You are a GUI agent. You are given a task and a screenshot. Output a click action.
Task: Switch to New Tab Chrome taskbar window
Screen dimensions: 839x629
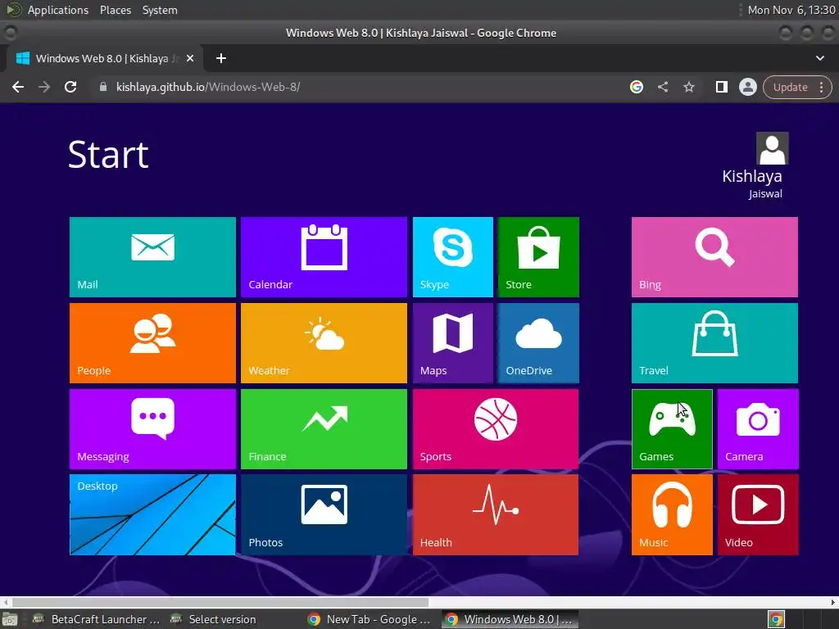(370, 619)
